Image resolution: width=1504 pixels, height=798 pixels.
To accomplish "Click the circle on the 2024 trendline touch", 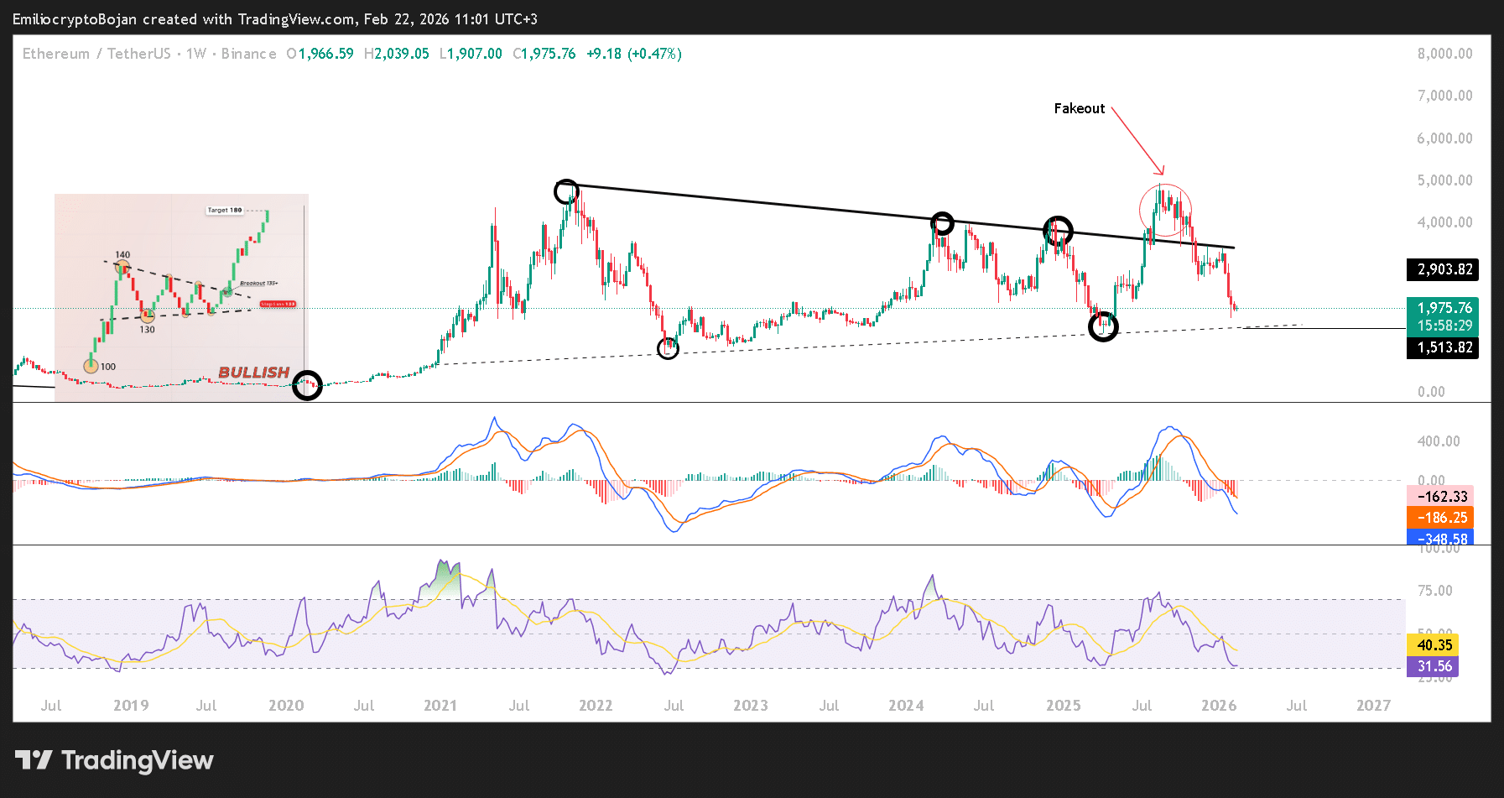I will (942, 223).
